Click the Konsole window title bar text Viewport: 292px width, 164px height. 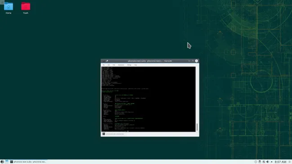coord(150,61)
